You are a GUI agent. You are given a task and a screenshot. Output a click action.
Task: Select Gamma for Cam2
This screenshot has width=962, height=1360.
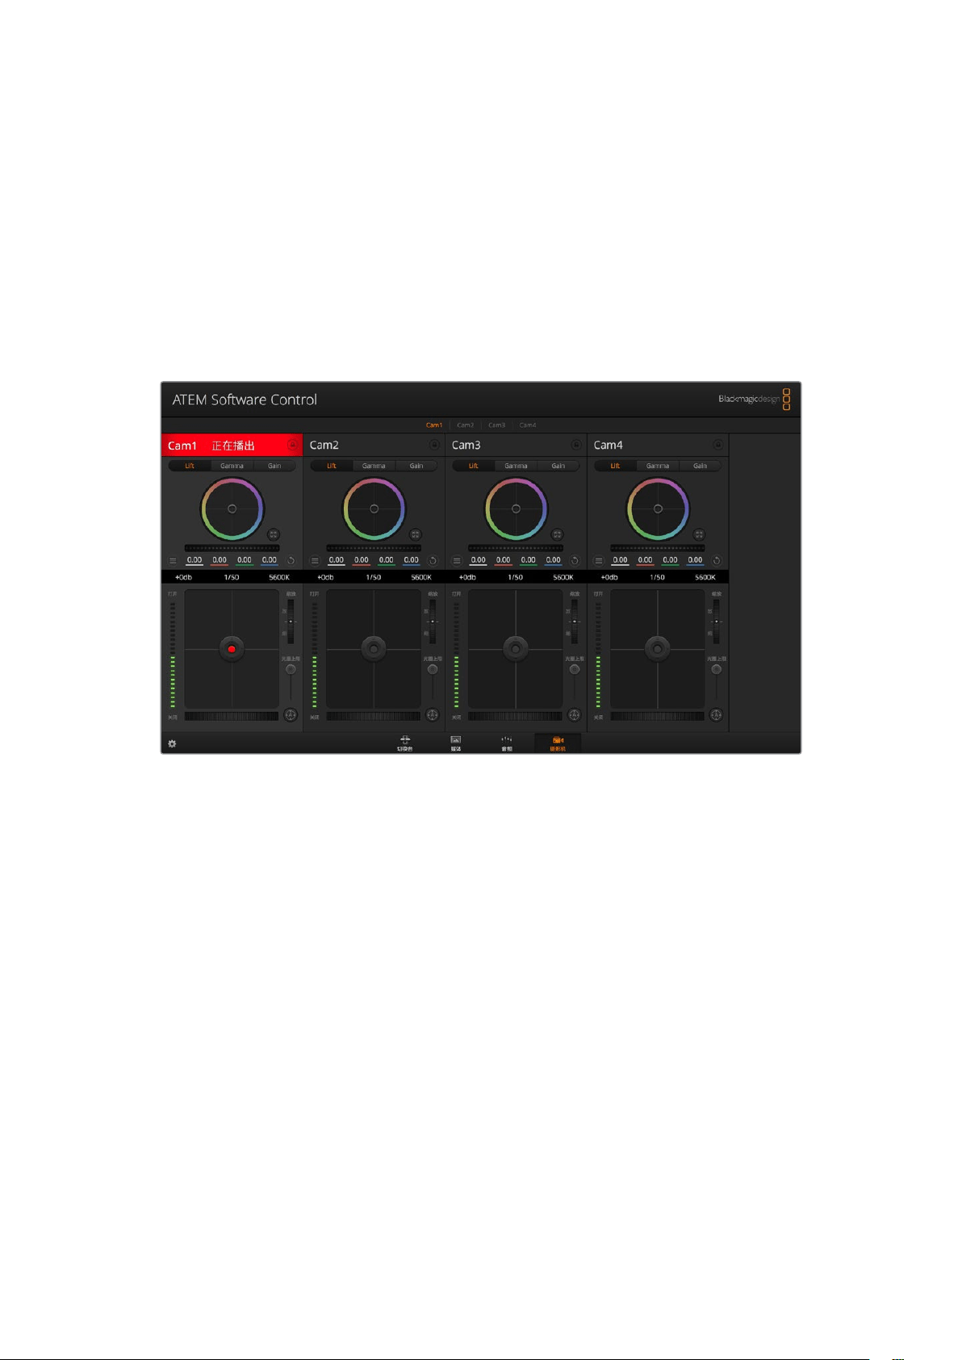[374, 466]
